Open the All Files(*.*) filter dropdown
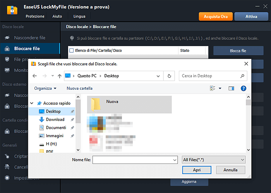This screenshot has width=271, height=193. [214, 160]
